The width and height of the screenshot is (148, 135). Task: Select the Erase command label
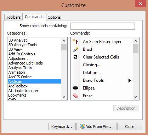88,96
